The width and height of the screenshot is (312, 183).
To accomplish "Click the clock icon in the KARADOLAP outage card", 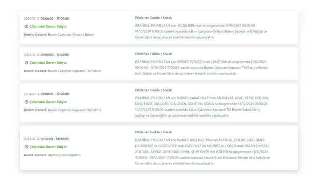I will pos(26,102).
